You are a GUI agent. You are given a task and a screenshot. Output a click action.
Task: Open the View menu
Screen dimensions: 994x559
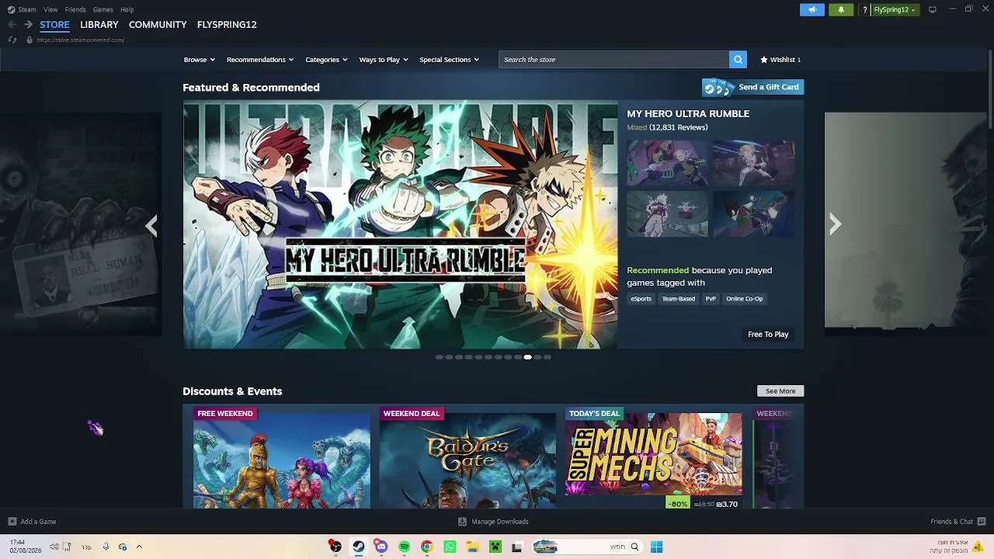[x=50, y=9]
